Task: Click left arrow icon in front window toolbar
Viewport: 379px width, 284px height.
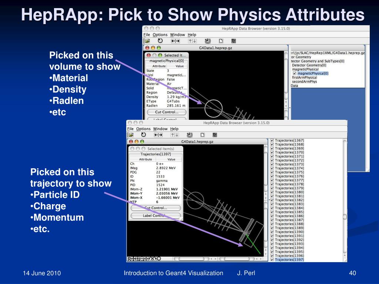Action: [156, 135]
